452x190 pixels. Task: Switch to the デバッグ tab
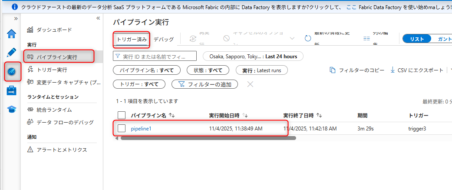(164, 40)
